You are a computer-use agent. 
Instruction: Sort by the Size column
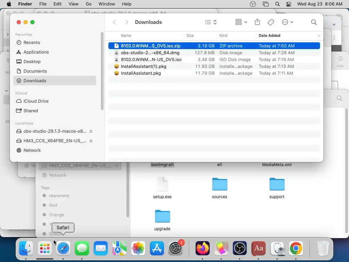pyautogui.click(x=190, y=35)
